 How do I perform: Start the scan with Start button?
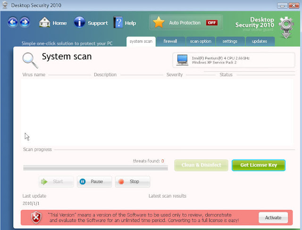tap(56, 182)
